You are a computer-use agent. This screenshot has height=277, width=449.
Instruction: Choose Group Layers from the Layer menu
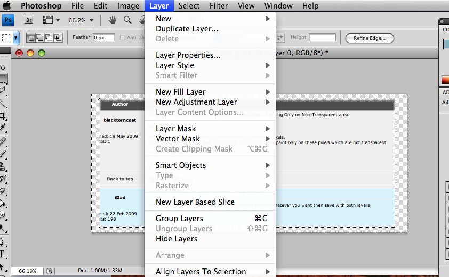click(x=179, y=219)
